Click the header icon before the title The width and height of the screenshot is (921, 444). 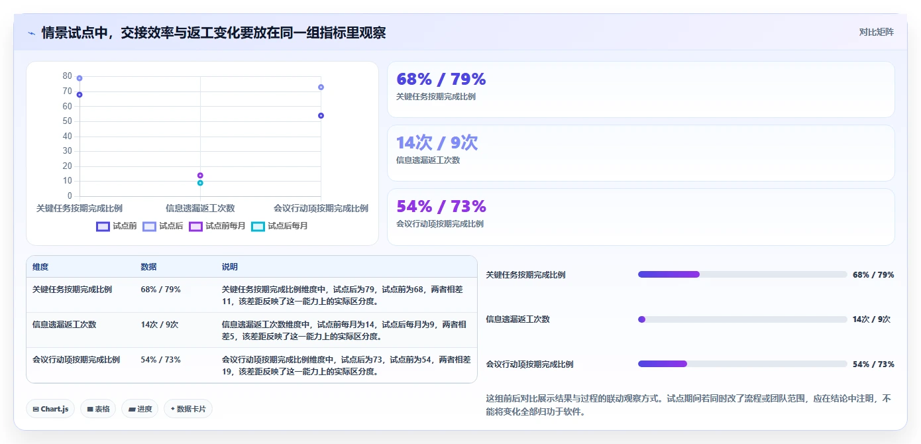point(31,33)
